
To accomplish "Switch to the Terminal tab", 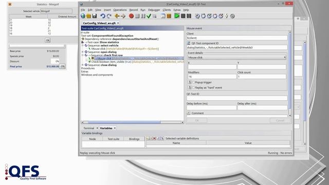I will (x=89, y=128).
